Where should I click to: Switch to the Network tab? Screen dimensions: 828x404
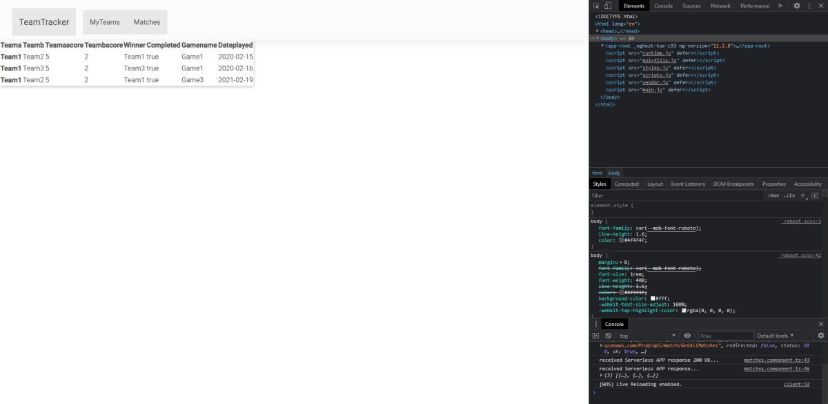click(x=720, y=6)
